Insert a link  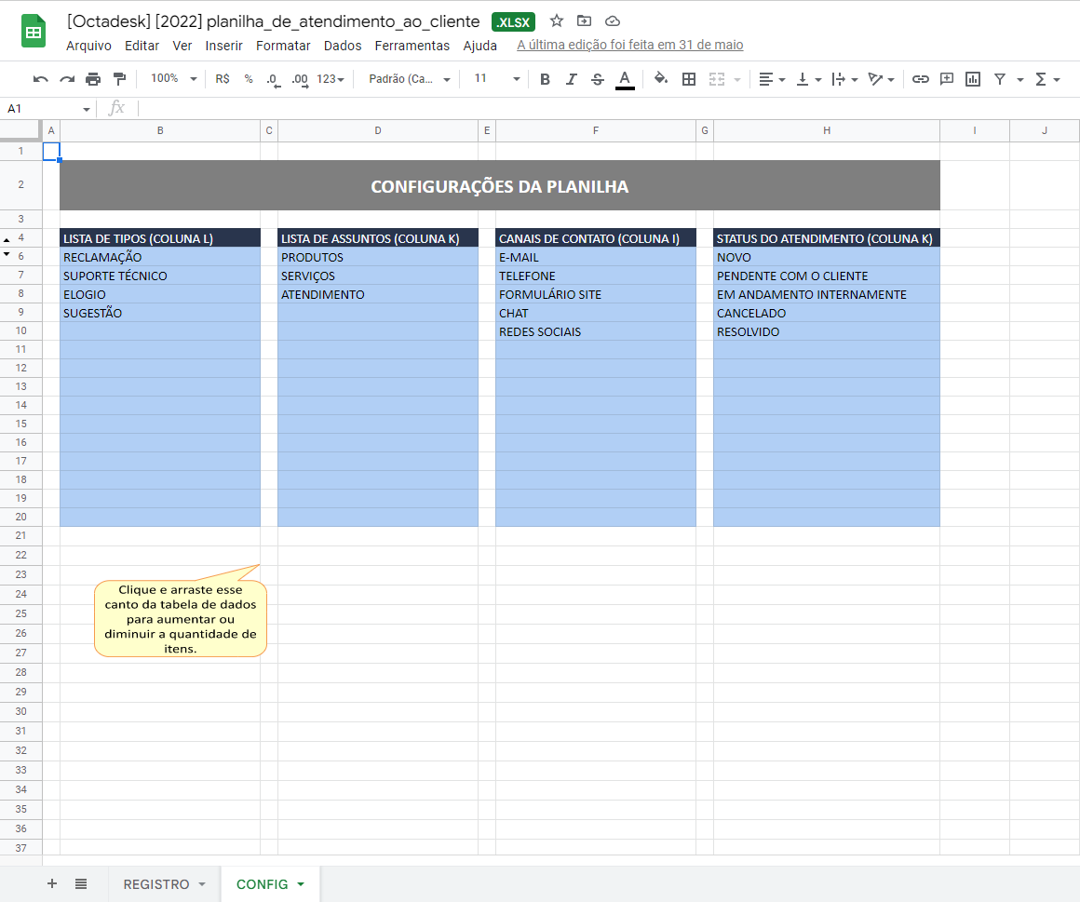pos(922,79)
